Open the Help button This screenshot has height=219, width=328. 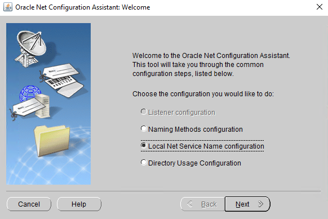tap(79, 204)
